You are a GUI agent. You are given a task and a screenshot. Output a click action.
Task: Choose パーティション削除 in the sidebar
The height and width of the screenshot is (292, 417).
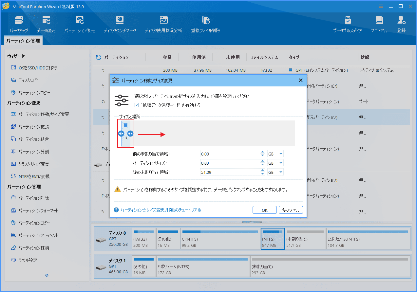tap(30, 198)
